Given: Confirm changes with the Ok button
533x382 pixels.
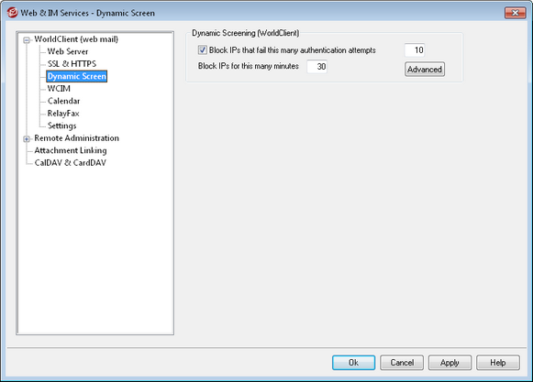Looking at the screenshot, I should [x=353, y=363].
